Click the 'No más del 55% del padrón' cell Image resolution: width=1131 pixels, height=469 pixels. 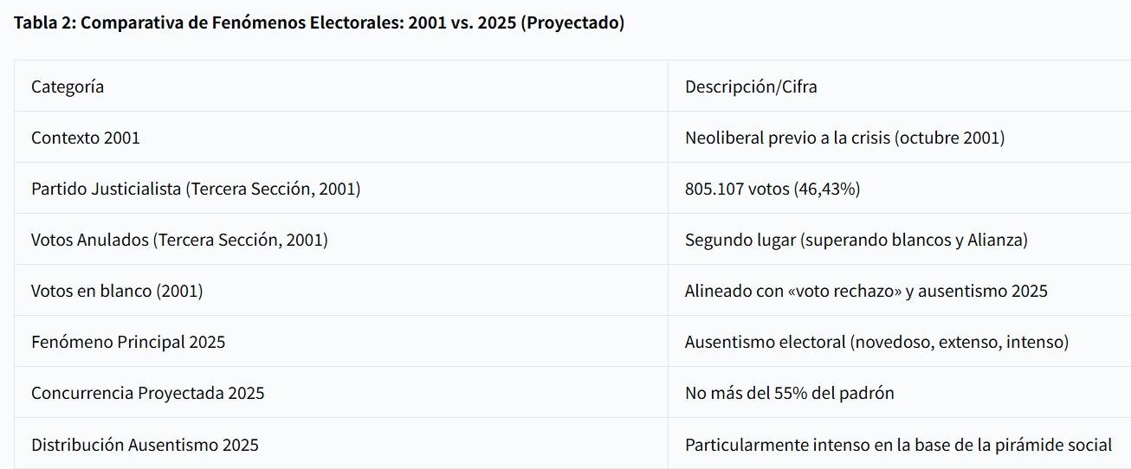click(x=899, y=393)
